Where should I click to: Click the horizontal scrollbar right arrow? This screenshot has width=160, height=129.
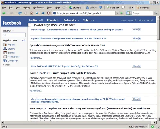click(155, 122)
